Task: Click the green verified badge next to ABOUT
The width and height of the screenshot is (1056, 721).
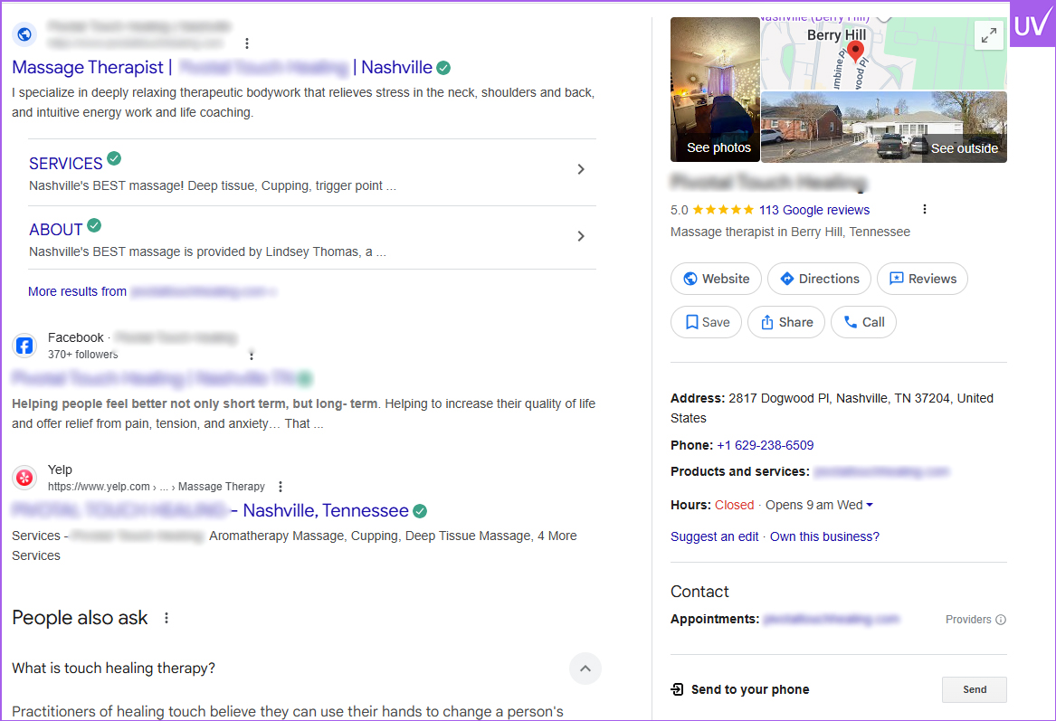Action: pos(94,225)
